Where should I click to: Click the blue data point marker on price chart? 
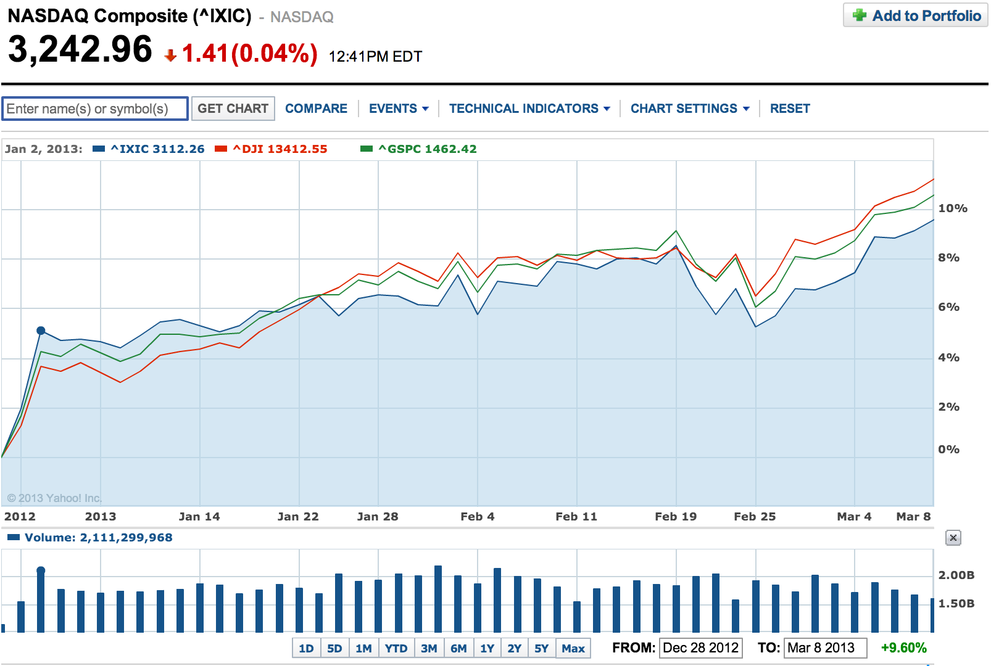(x=41, y=331)
